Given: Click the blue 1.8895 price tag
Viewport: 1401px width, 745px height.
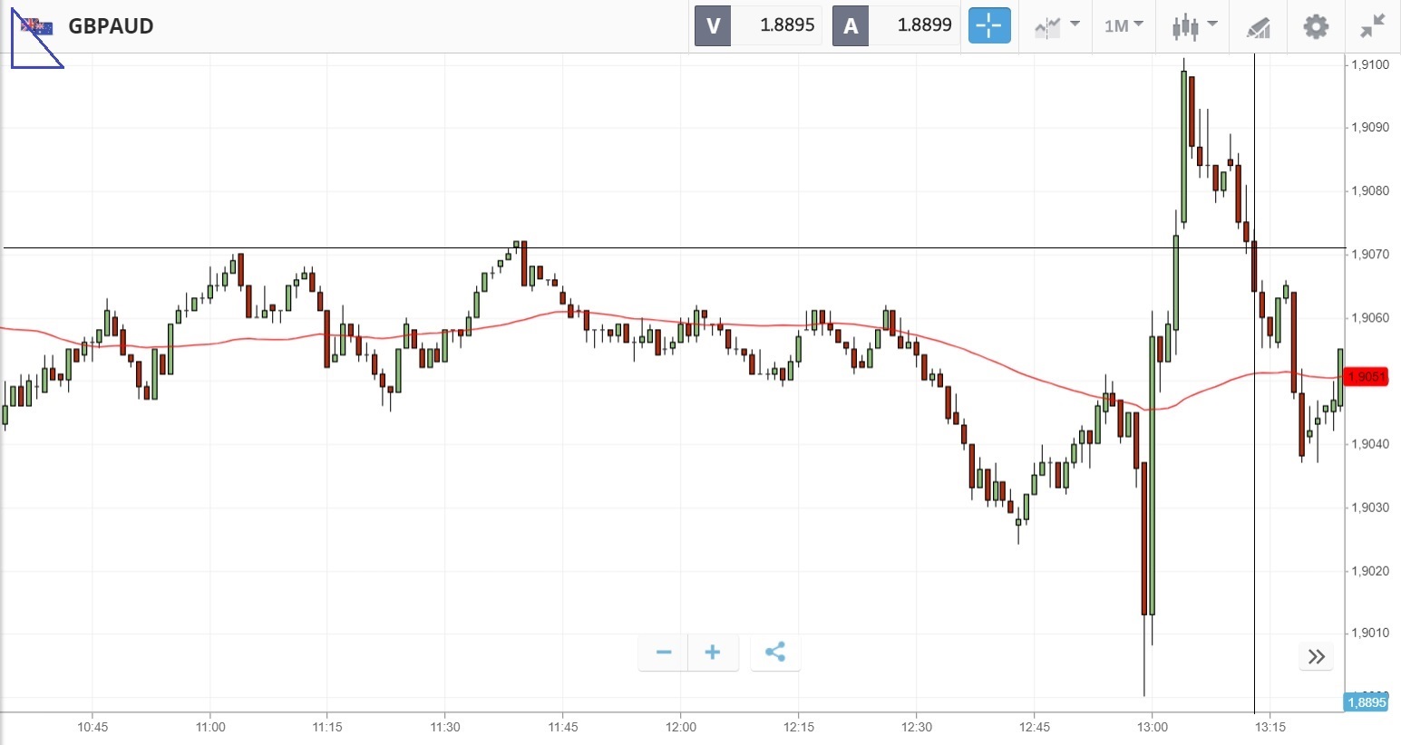Looking at the screenshot, I should 1367,702.
